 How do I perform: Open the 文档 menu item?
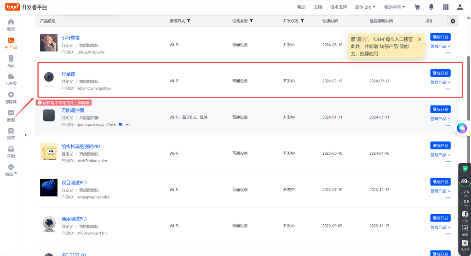318,7
